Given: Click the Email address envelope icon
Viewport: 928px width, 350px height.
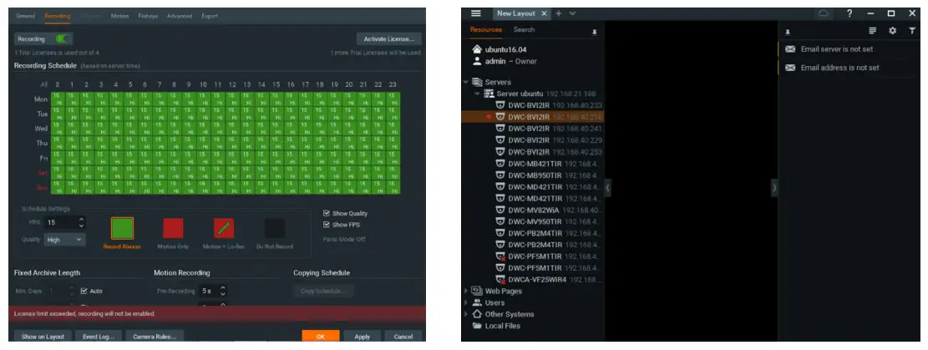Looking at the screenshot, I should coord(790,68).
